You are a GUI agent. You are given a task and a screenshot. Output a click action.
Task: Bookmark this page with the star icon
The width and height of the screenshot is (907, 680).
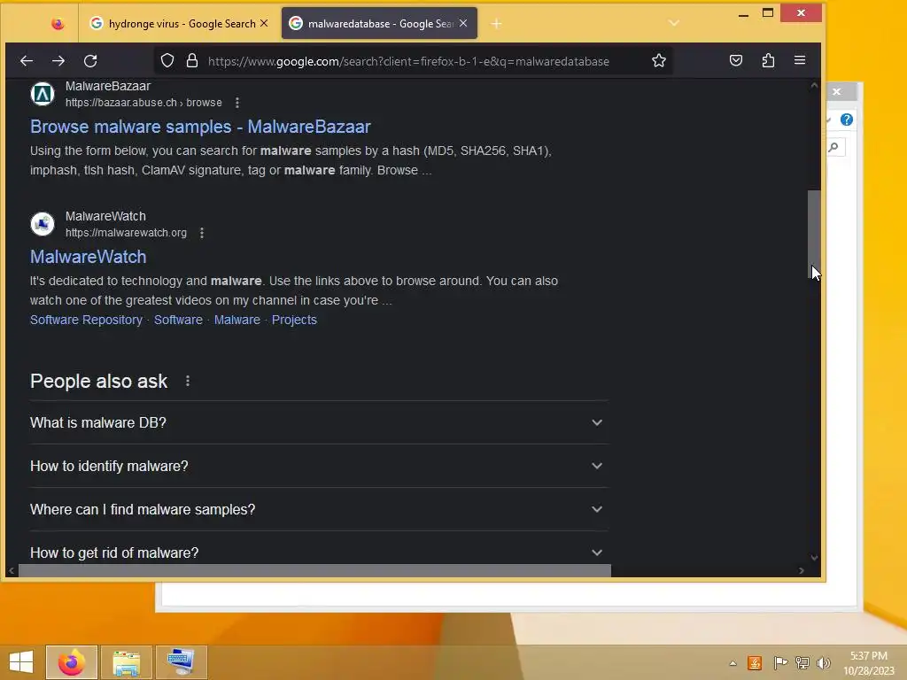tap(658, 61)
